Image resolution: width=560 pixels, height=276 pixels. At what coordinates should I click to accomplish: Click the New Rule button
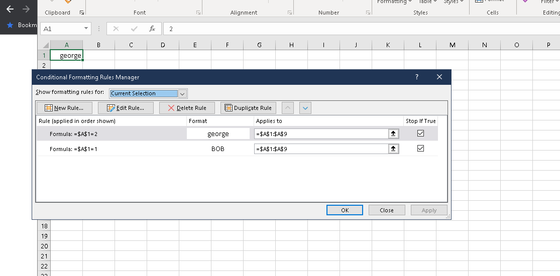point(64,108)
